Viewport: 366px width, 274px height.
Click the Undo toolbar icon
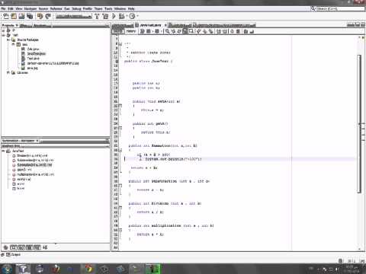click(40, 16)
